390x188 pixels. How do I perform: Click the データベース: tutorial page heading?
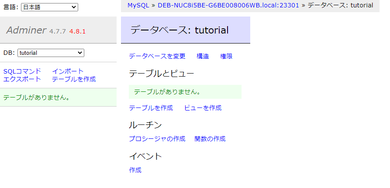coord(179,30)
